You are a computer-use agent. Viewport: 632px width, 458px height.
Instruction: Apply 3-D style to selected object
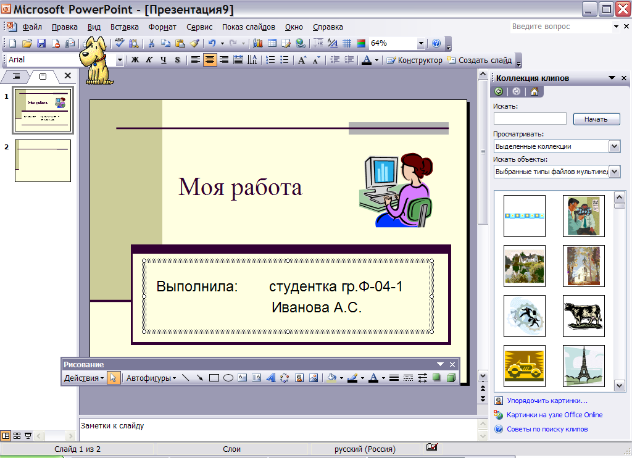pos(451,378)
